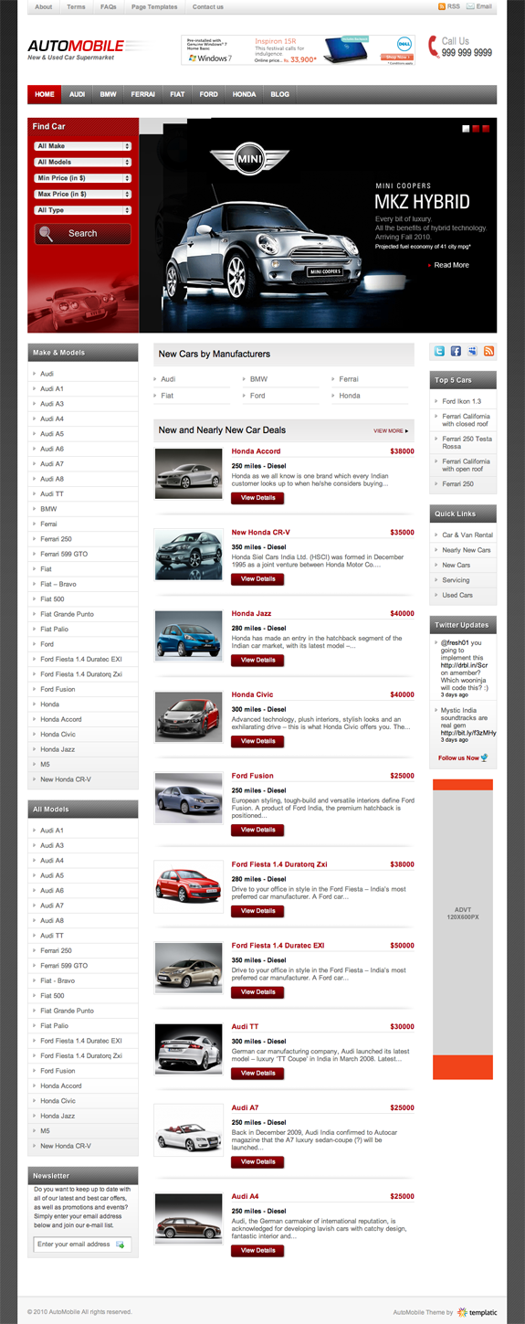Open the Contact us top menu link

tap(208, 6)
